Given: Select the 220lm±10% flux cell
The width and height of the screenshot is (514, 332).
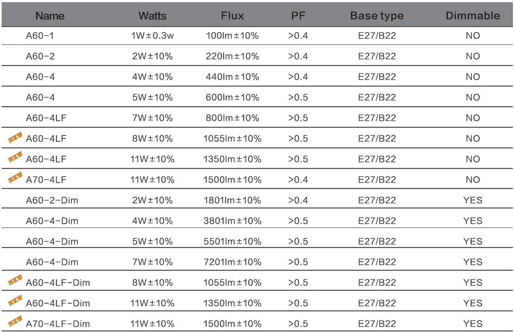Looking at the screenshot, I should [x=232, y=56].
